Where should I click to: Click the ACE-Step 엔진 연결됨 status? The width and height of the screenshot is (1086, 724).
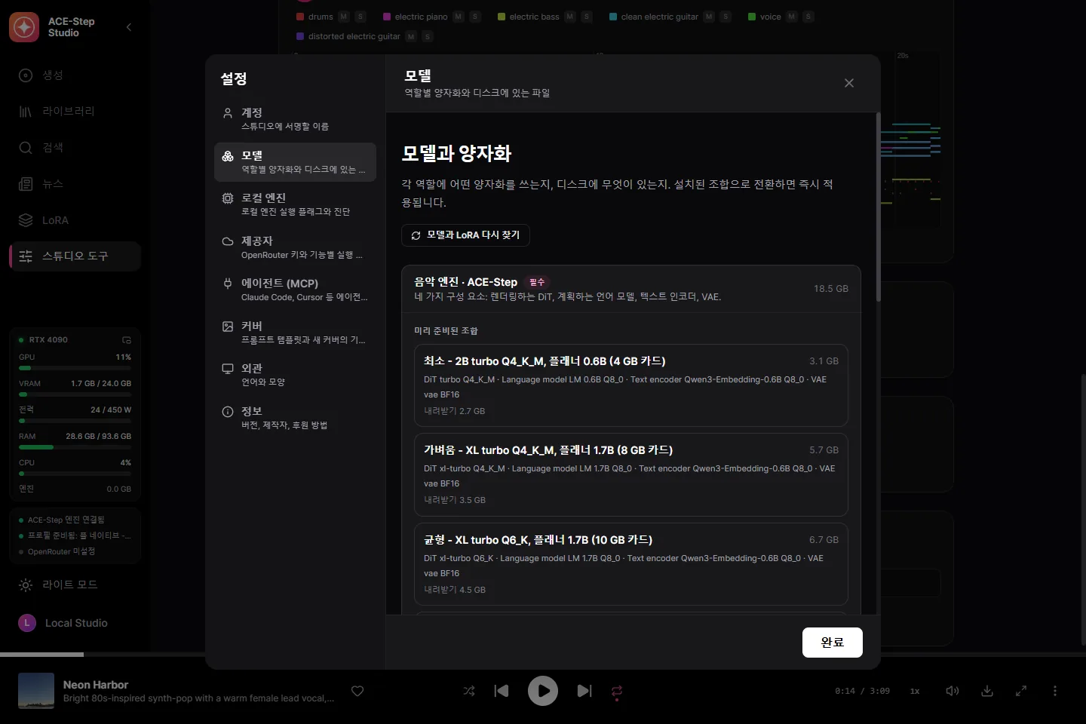[66, 520]
